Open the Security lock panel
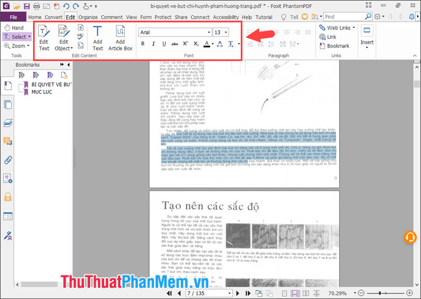This screenshot has width=421, height=299. 8,197
